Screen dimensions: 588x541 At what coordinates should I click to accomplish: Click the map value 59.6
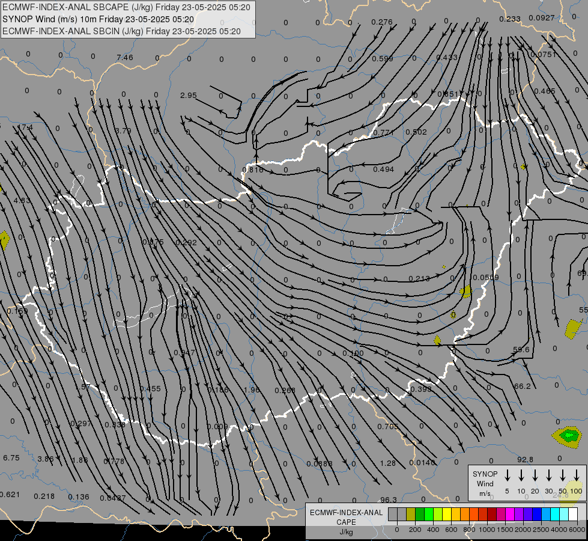(x=521, y=349)
